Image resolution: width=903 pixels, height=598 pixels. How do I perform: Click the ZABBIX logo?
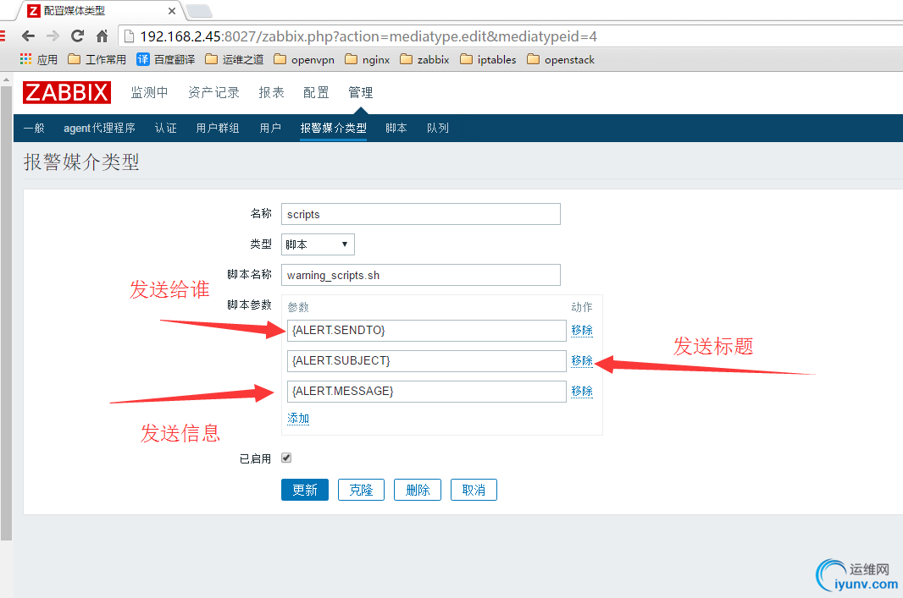[x=67, y=92]
